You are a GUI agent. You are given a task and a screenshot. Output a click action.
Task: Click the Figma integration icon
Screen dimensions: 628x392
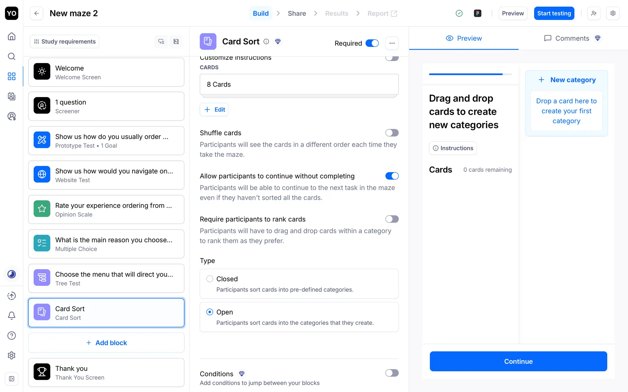click(478, 13)
